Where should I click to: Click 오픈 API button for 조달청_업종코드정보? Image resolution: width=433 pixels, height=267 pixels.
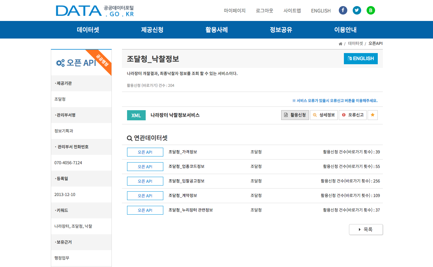pos(145,167)
